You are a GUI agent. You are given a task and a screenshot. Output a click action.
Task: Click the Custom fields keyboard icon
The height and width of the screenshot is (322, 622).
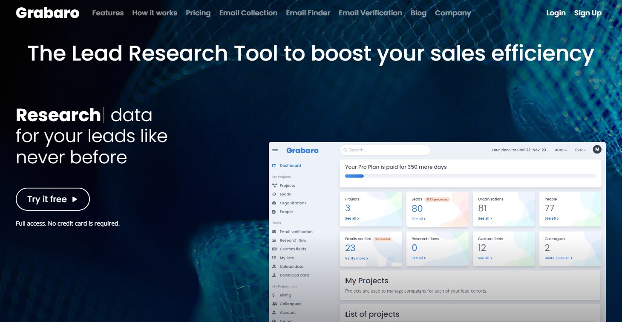click(x=274, y=249)
